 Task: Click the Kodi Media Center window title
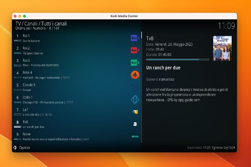(x=124, y=16)
